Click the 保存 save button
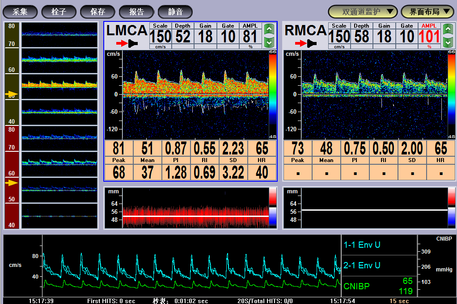This screenshot has width=457, height=304. click(x=97, y=12)
